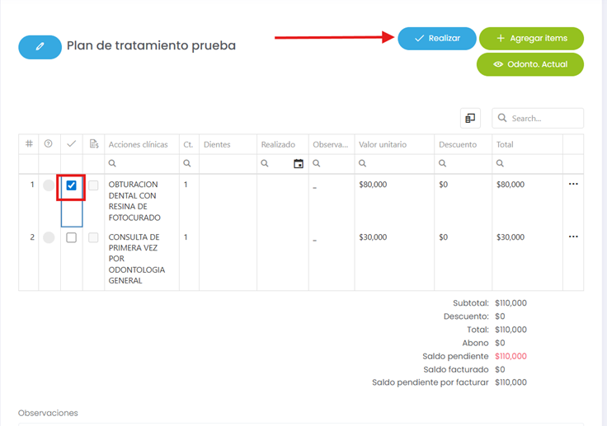
Task: Focus the Search input field
Action: coord(544,119)
